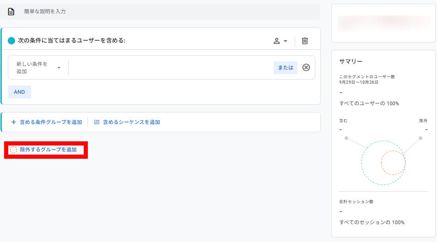437x242 pixels.
Task: Click the サマリー heading in the summary panel
Action: coord(351,61)
